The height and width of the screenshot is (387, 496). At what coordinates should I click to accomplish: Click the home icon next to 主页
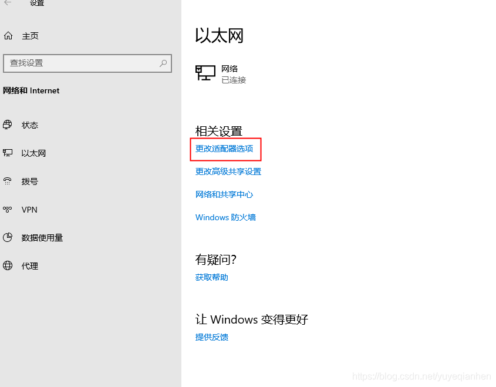(8, 36)
